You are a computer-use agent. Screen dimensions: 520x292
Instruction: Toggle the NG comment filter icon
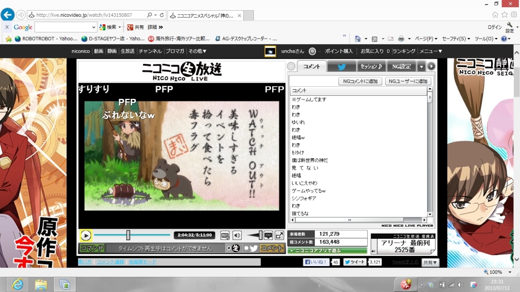point(225,235)
